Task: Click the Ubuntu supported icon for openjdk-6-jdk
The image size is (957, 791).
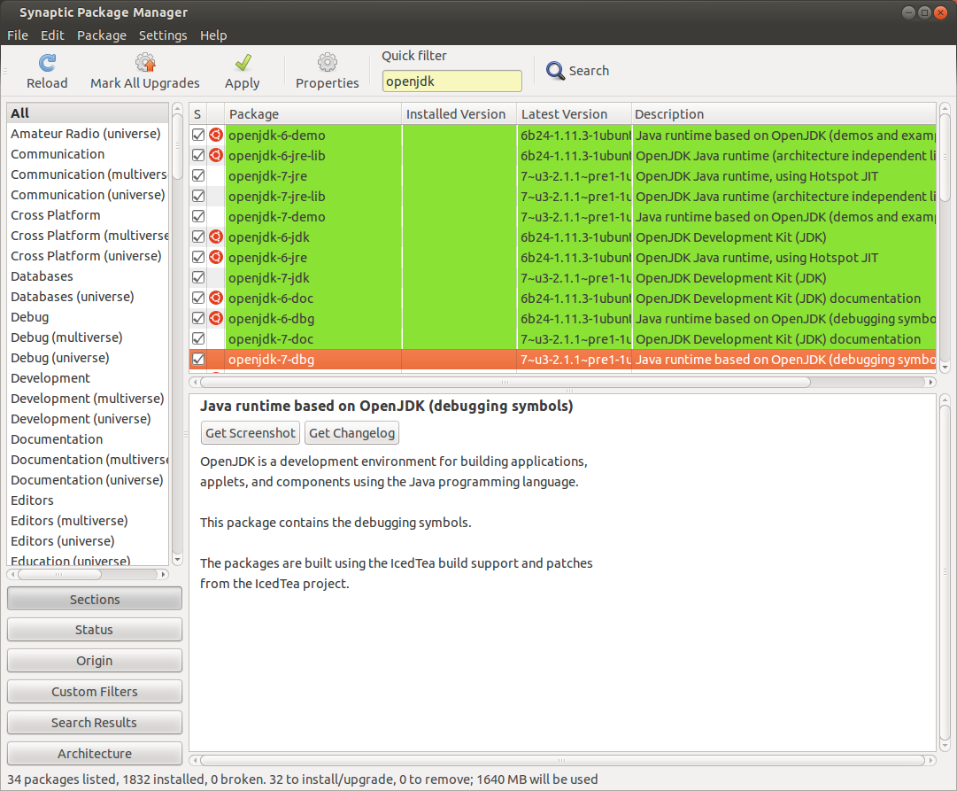Action: point(216,237)
